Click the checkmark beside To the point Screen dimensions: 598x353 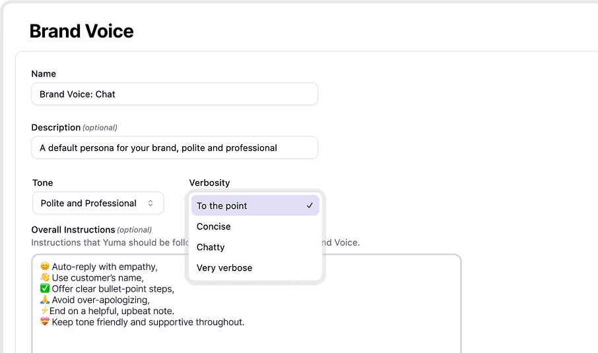pyautogui.click(x=310, y=206)
